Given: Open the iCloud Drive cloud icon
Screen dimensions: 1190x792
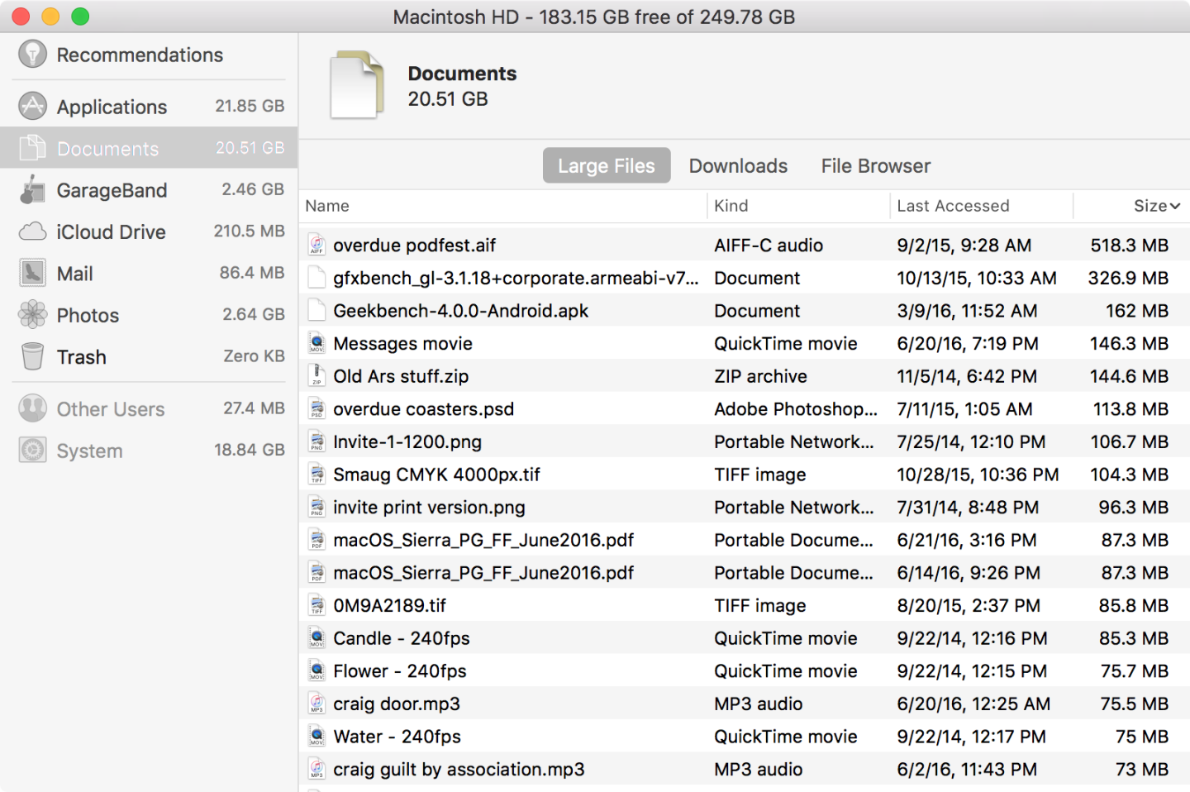Looking at the screenshot, I should tap(31, 231).
